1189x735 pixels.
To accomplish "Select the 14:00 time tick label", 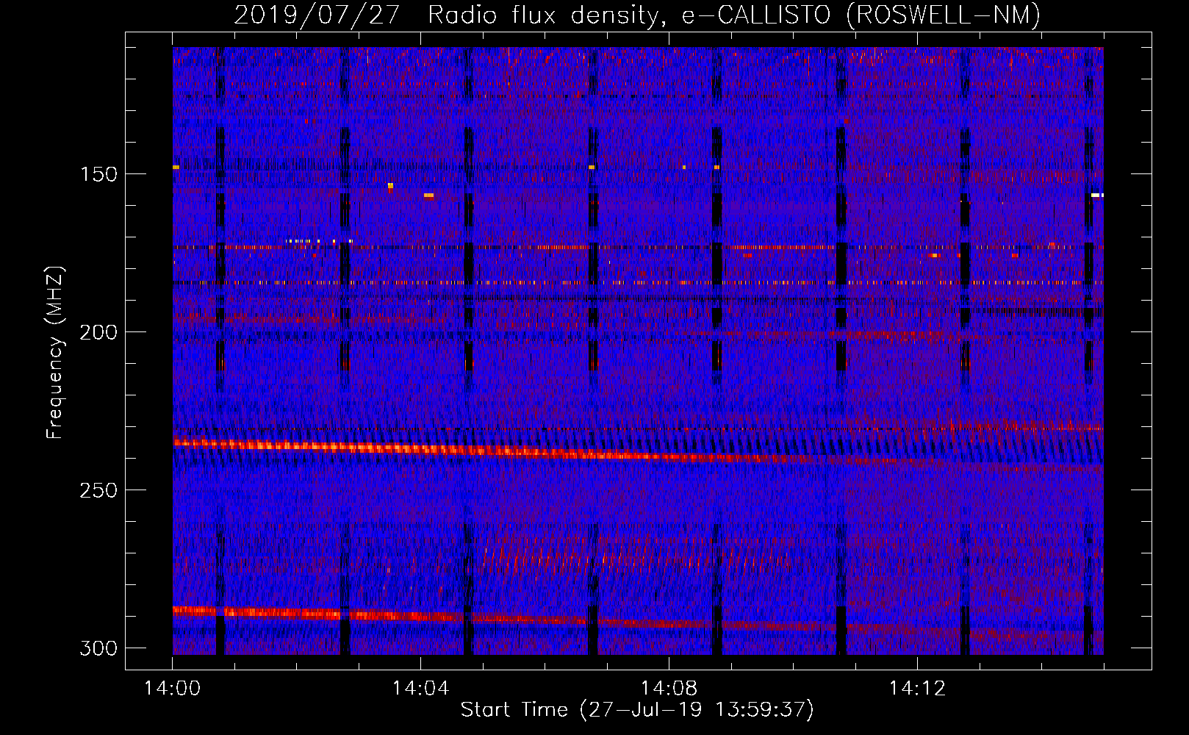I will pyautogui.click(x=173, y=689).
